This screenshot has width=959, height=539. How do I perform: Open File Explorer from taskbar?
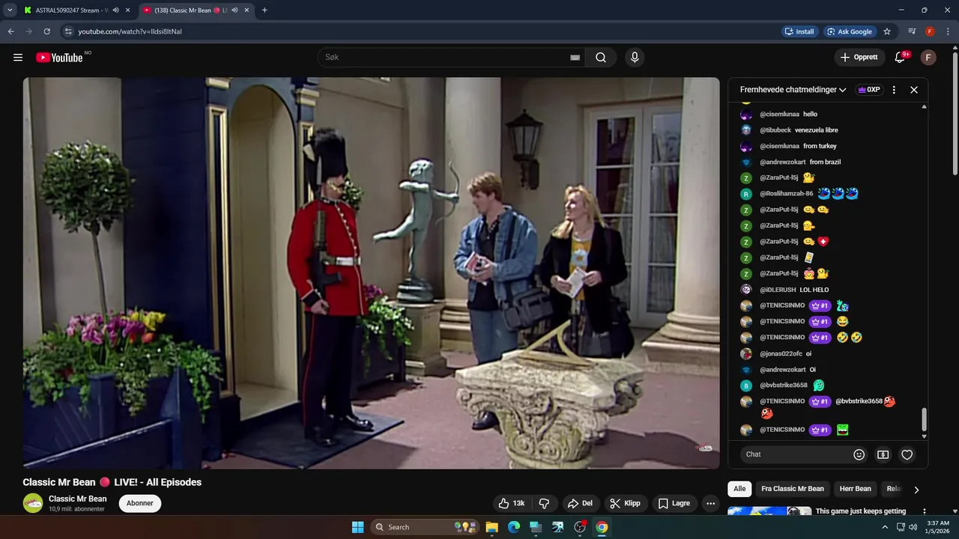tap(491, 527)
